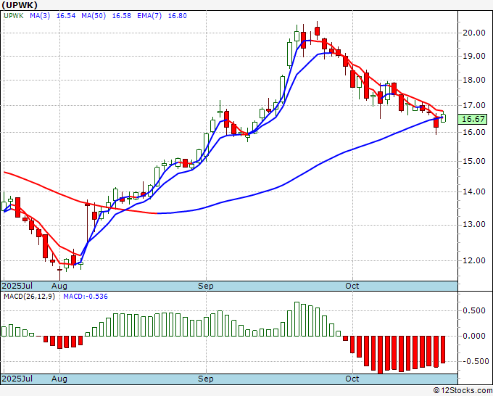
Task: Click the Sep label on MACD axis
Action: tap(206, 379)
